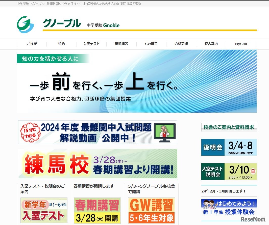This screenshot has width=269, height=225.
Task: Open the 新学年 入室テスト image
Action: [x=44, y=210]
